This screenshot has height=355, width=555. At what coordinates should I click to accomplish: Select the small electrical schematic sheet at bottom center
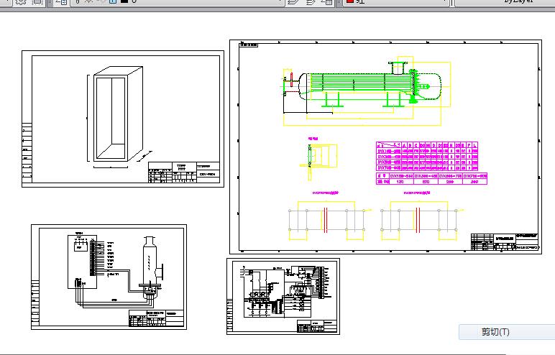click(283, 296)
